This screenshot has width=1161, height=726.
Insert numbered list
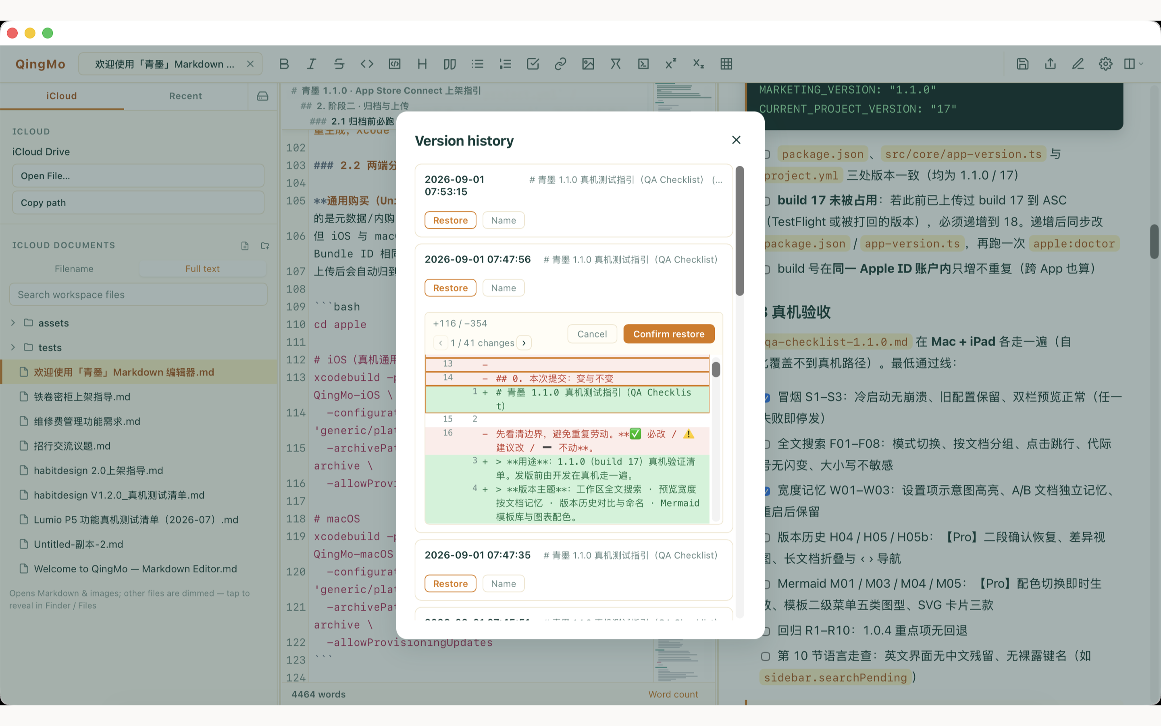(505, 64)
